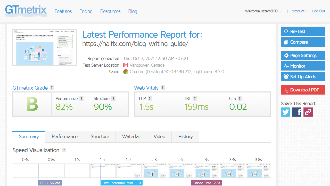The height and width of the screenshot is (186, 330).
Task: Download the PDF report
Action: click(303, 90)
